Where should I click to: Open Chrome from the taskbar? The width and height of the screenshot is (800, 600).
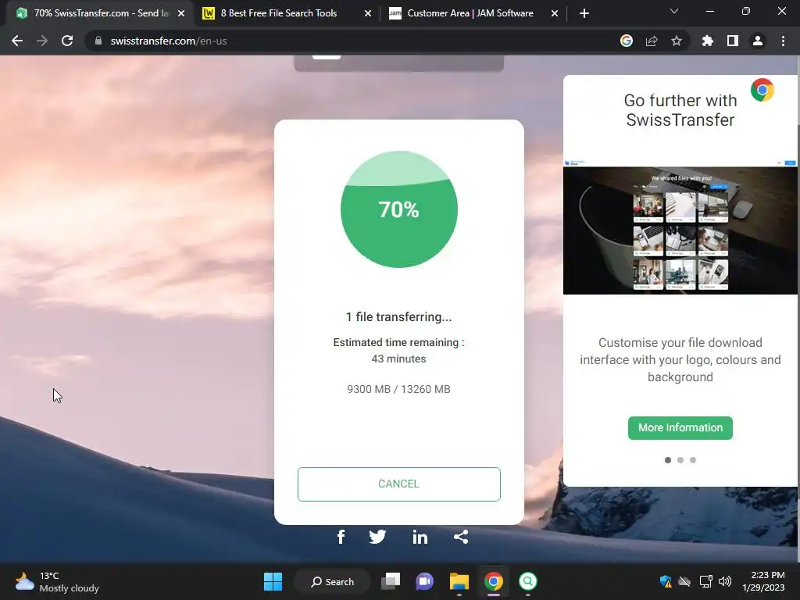tap(494, 581)
